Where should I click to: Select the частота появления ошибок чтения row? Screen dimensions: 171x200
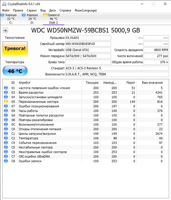(83, 88)
